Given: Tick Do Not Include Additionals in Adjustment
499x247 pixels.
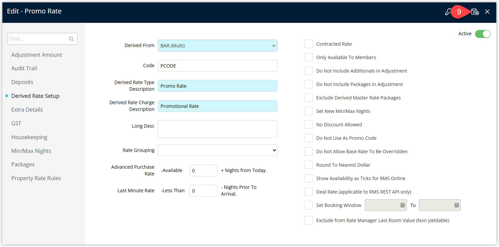Looking at the screenshot, I should pyautogui.click(x=309, y=71).
